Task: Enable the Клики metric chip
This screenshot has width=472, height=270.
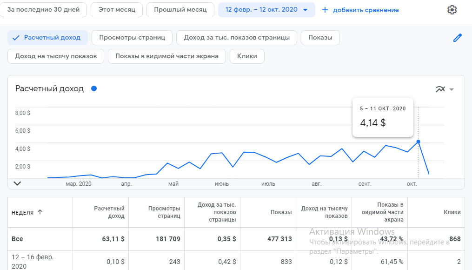Action: point(247,56)
